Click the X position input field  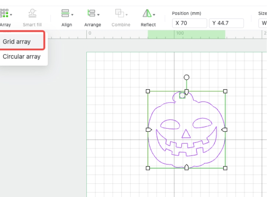(189, 23)
